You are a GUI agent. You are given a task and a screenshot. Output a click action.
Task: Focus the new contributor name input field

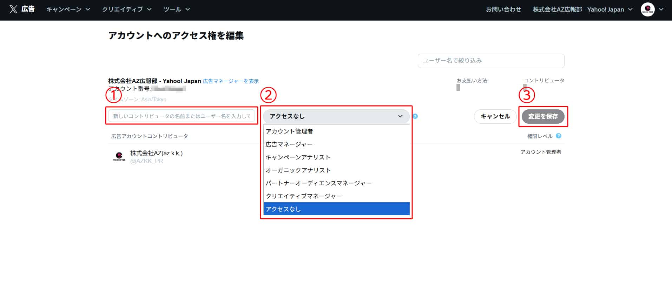pyautogui.click(x=182, y=116)
